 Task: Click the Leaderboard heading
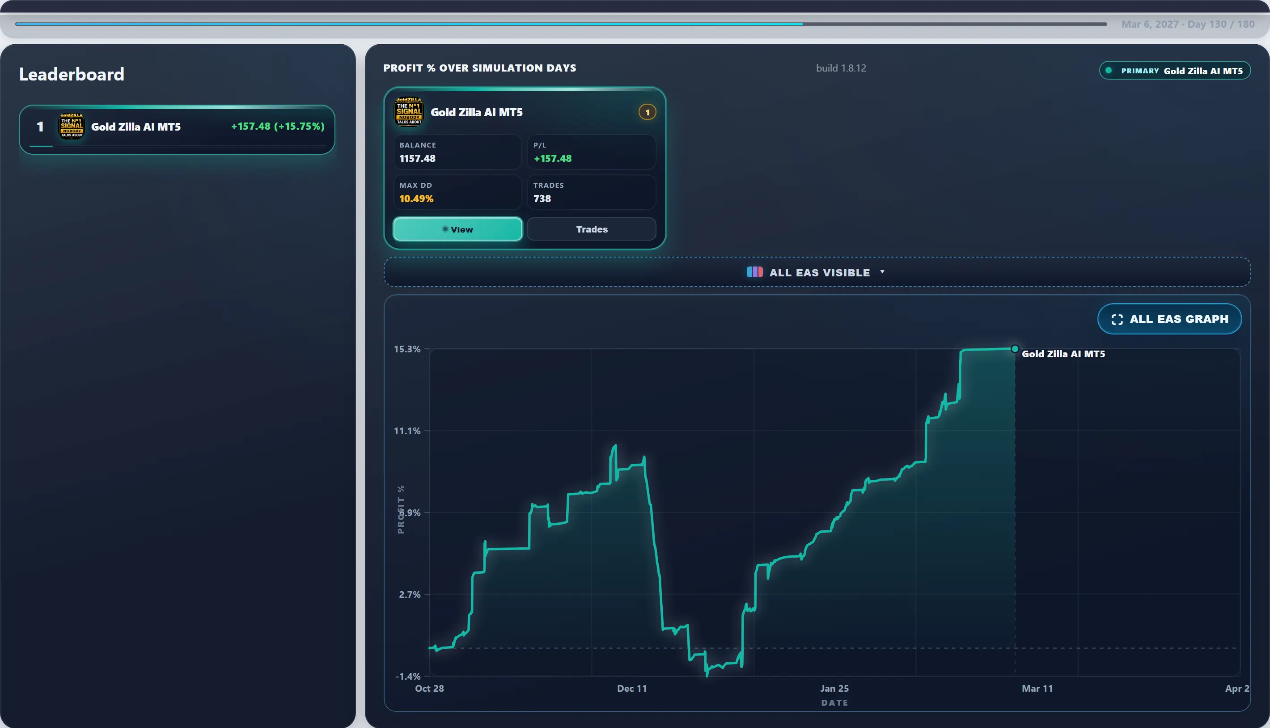[x=72, y=74]
